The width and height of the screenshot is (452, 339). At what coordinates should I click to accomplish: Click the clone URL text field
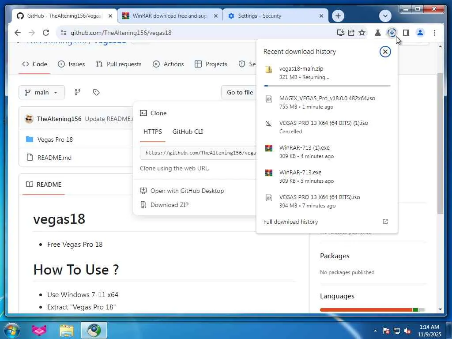pos(198,153)
